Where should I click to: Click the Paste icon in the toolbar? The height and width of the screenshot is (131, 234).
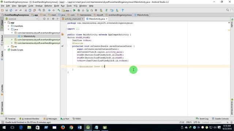(34, 10)
